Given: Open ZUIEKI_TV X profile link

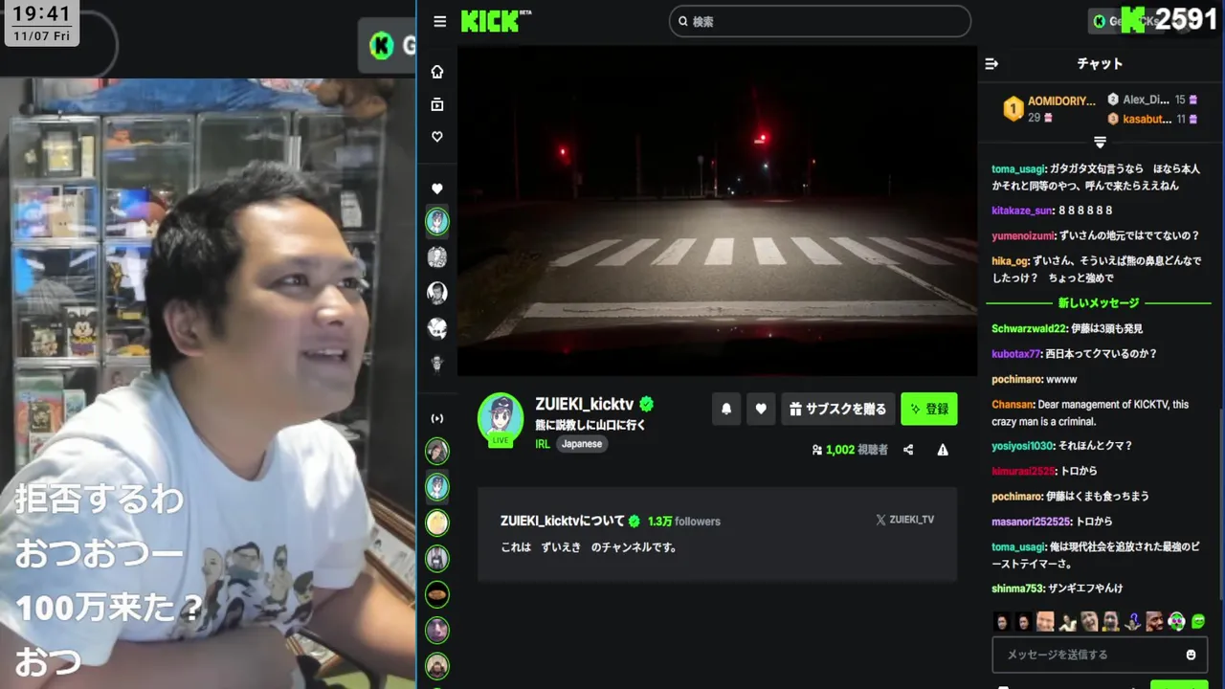Looking at the screenshot, I should tap(905, 520).
